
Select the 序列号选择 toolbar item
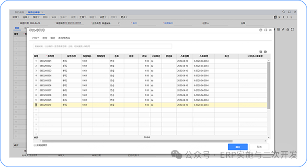tap(64, 38)
